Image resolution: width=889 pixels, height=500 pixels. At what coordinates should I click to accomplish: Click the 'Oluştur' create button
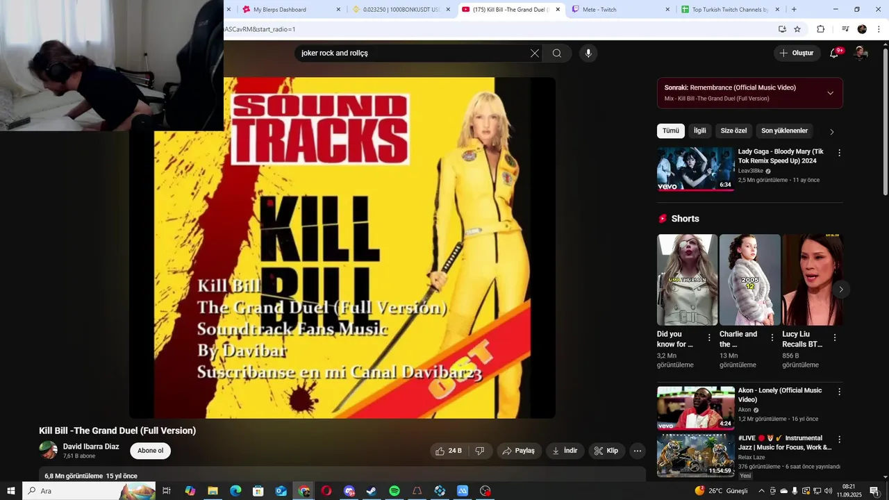pyautogui.click(x=797, y=53)
